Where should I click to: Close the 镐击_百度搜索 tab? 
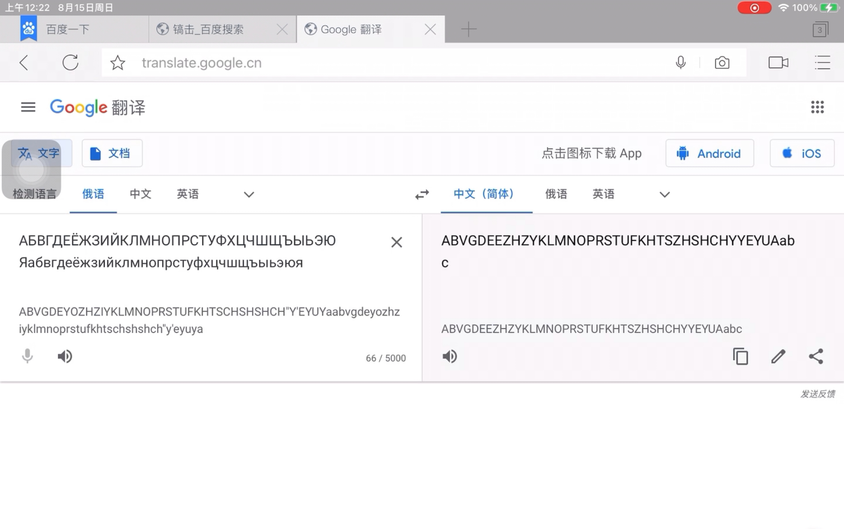tap(282, 29)
